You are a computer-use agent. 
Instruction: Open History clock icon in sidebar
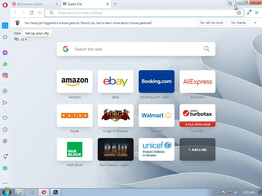click(x=5, y=129)
